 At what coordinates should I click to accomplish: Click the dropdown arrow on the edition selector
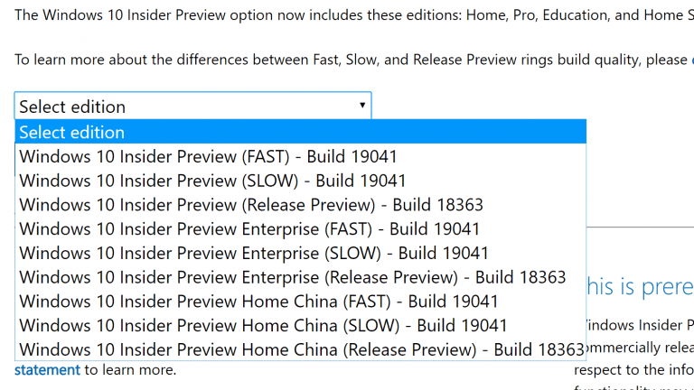pyautogui.click(x=362, y=106)
